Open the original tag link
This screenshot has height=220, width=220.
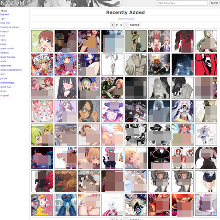4,96
